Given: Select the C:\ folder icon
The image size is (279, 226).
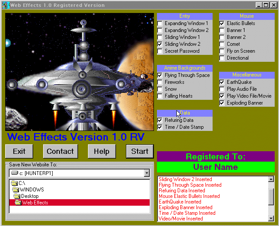Looking at the screenshot, I should click(14, 183).
